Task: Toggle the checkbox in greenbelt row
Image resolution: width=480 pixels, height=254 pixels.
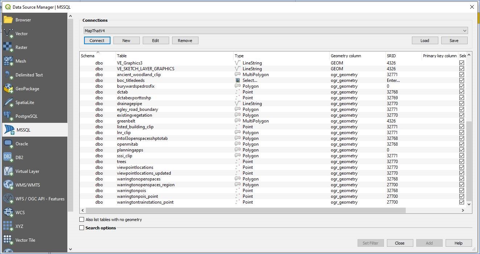Action: click(462, 121)
